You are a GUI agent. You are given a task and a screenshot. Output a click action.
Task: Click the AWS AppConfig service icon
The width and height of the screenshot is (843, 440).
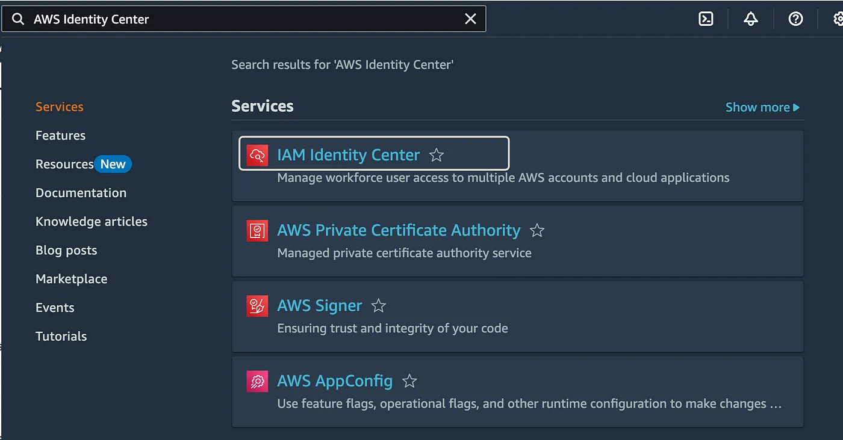point(257,381)
